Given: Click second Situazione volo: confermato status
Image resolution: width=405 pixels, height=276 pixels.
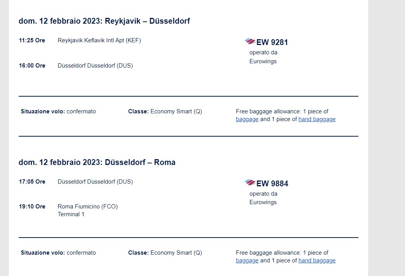Looking at the screenshot, I should [58, 253].
